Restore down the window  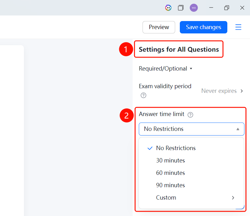[x=227, y=8]
